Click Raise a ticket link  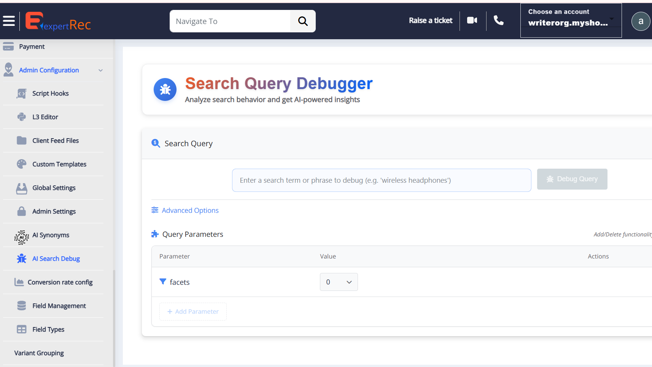click(x=431, y=21)
